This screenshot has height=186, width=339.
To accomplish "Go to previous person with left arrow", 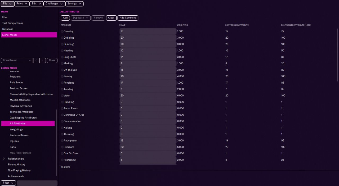I will point(36,60).
